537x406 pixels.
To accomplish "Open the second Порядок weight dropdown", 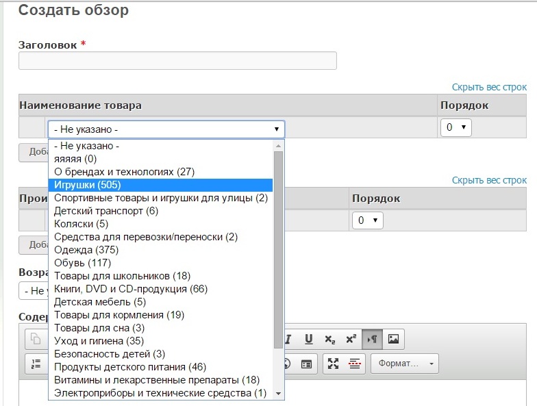I will pyautogui.click(x=367, y=220).
